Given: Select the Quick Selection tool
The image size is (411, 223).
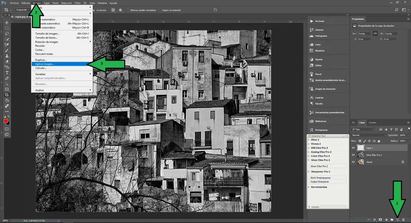Looking at the screenshot, I should point(7,39).
